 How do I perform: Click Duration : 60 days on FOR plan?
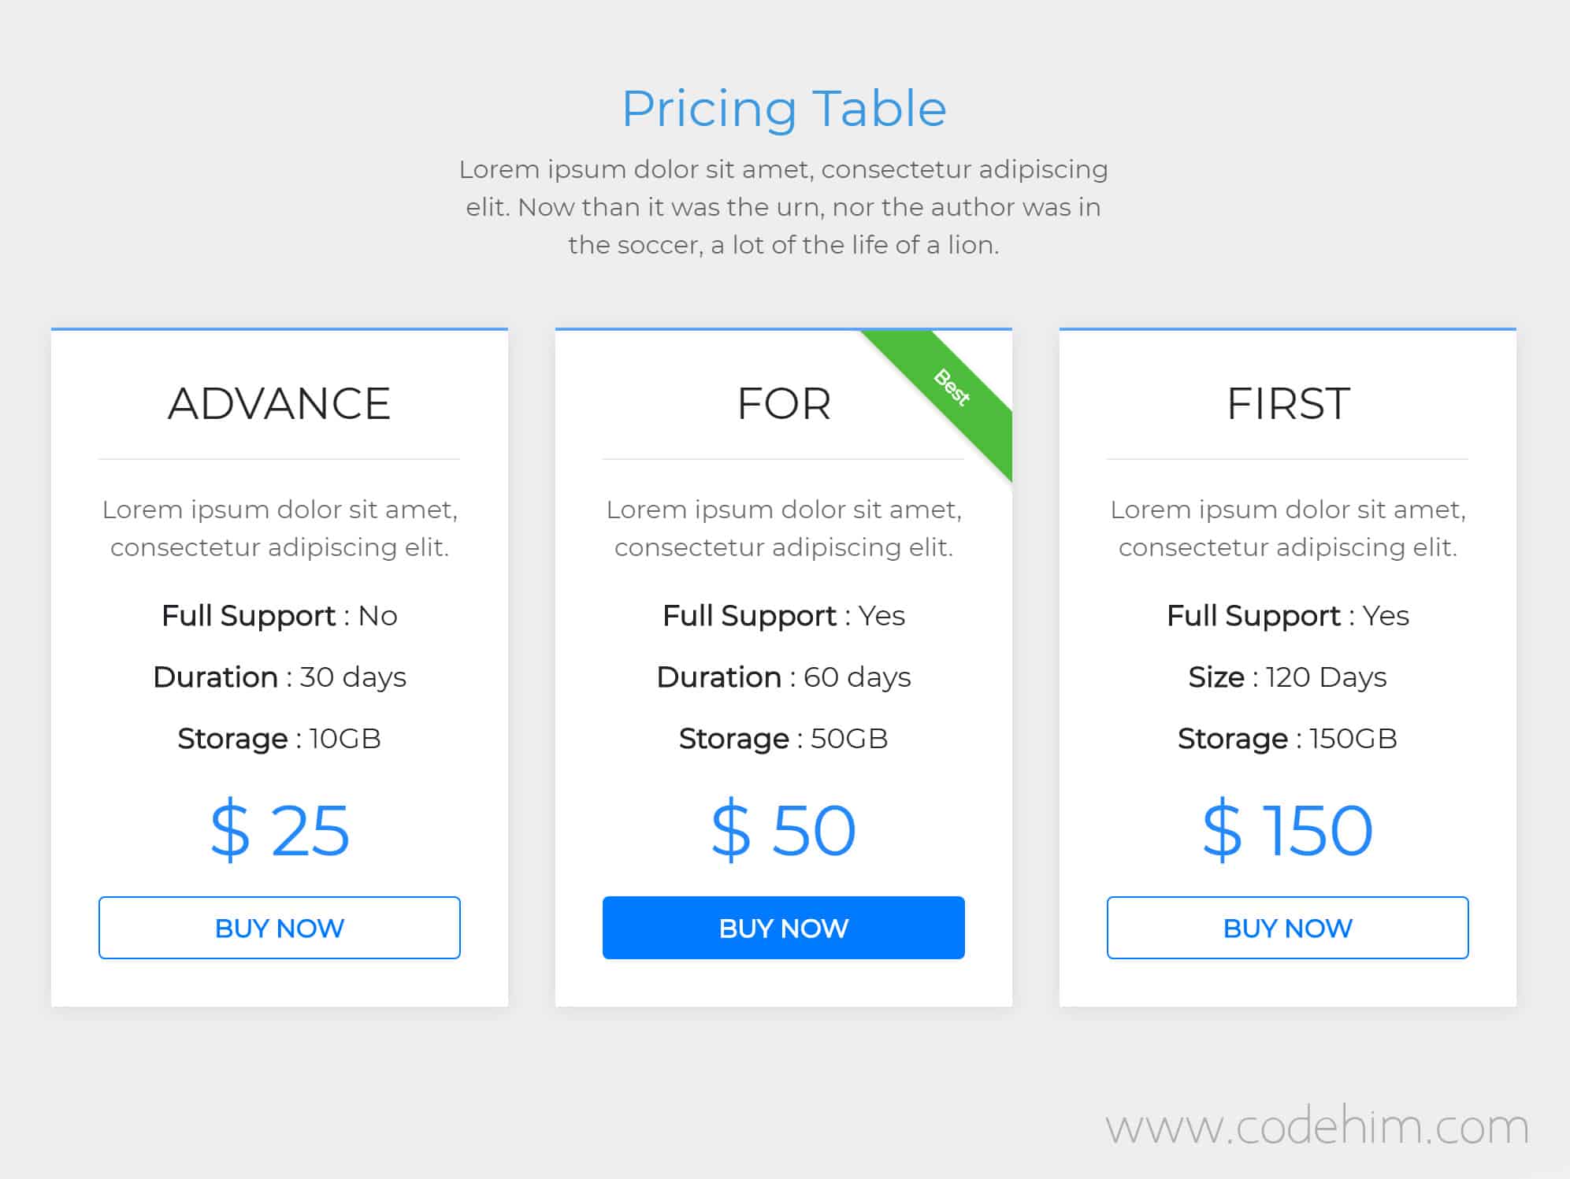[x=783, y=677]
